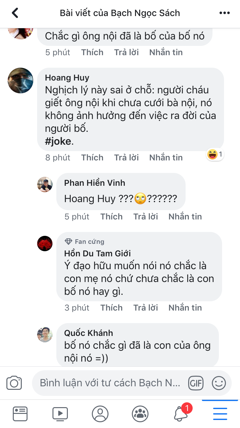Viewport: 240px width, 428px height.
Task: Tap Hồn Du Tam Giới's red avatar
Action: [x=45, y=244]
